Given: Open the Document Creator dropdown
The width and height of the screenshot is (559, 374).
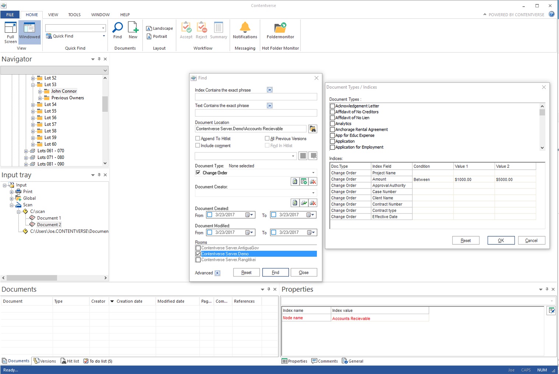Looking at the screenshot, I should point(313,193).
